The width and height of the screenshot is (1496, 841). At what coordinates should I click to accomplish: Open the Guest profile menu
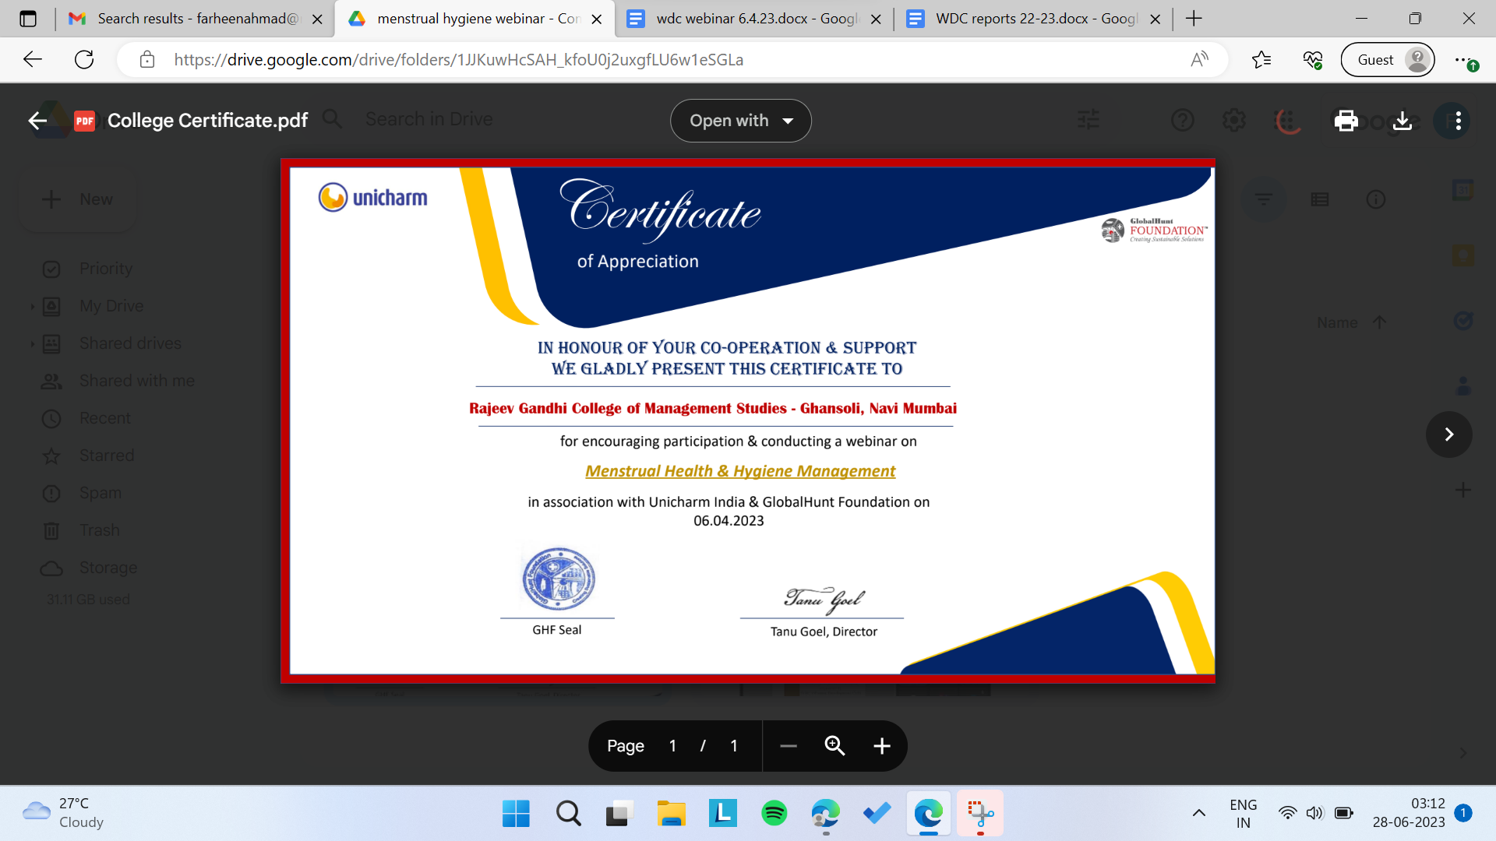point(1387,60)
